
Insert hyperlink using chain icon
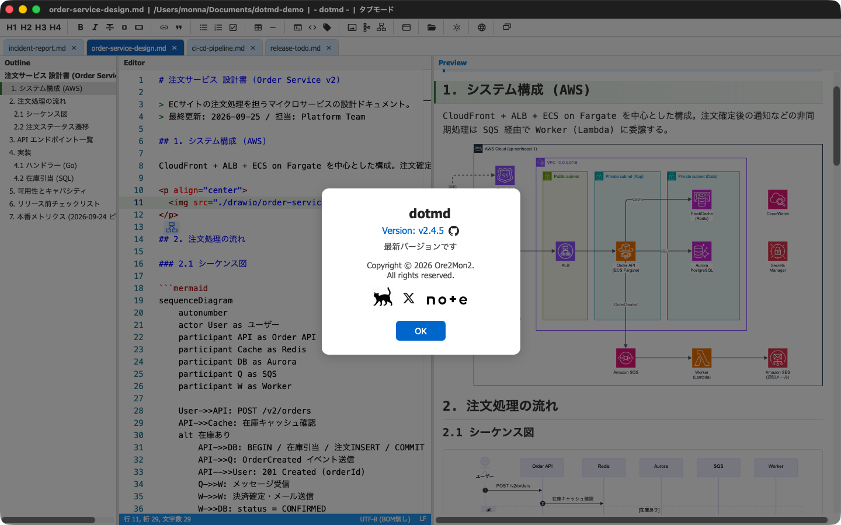pyautogui.click(x=164, y=27)
